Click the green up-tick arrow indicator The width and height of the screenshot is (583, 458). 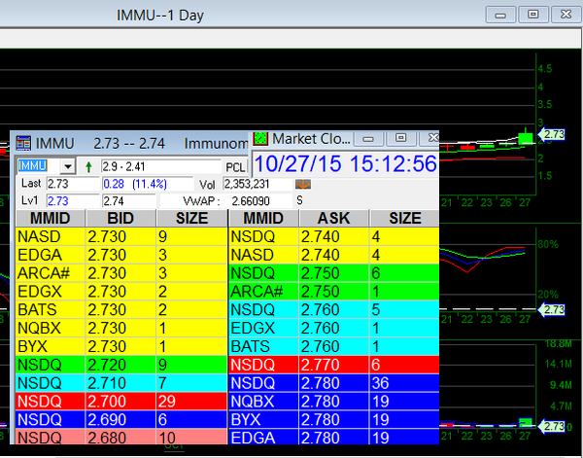89,167
